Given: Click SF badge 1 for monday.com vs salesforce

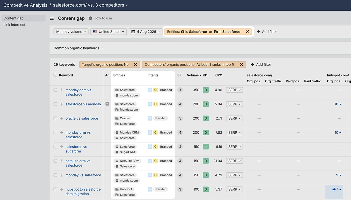Looking at the screenshot, I should coord(180,90).
